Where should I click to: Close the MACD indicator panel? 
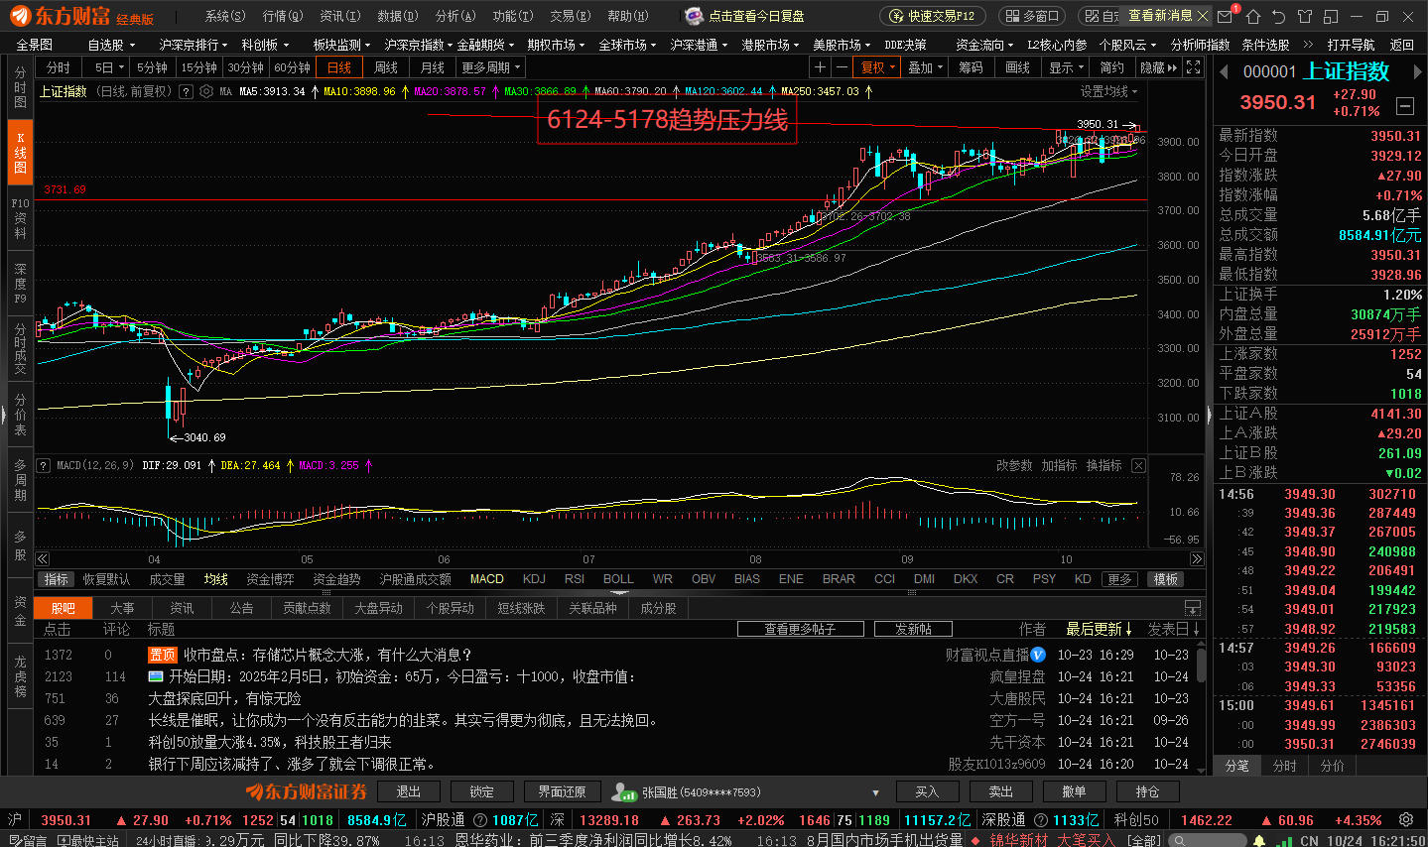click(1138, 465)
